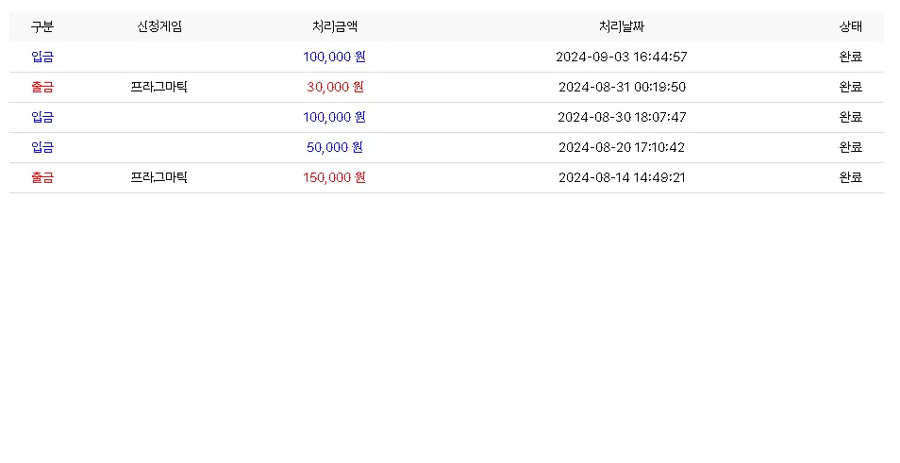
Task: Click 완료 status in the 2024-08-14 row
Action: coord(850,177)
